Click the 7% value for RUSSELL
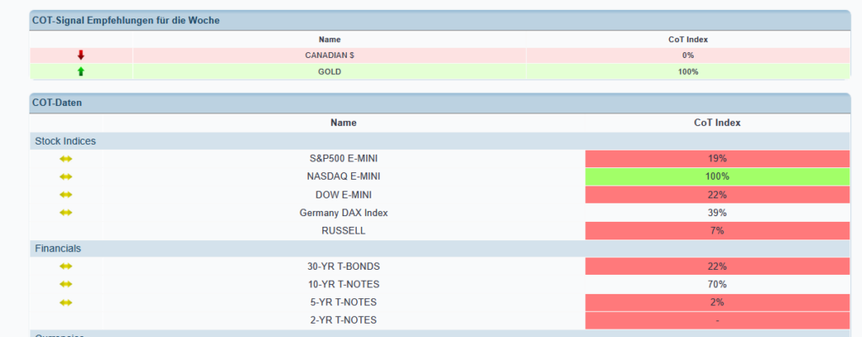 click(x=717, y=230)
